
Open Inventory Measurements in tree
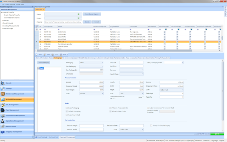(11, 26)
